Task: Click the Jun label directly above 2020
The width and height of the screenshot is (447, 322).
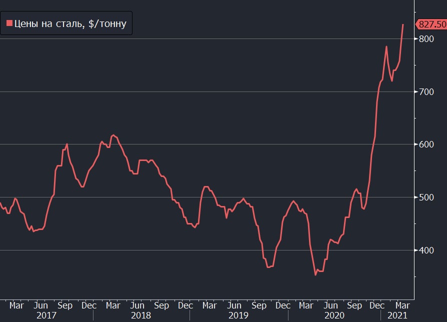Action: point(330,305)
